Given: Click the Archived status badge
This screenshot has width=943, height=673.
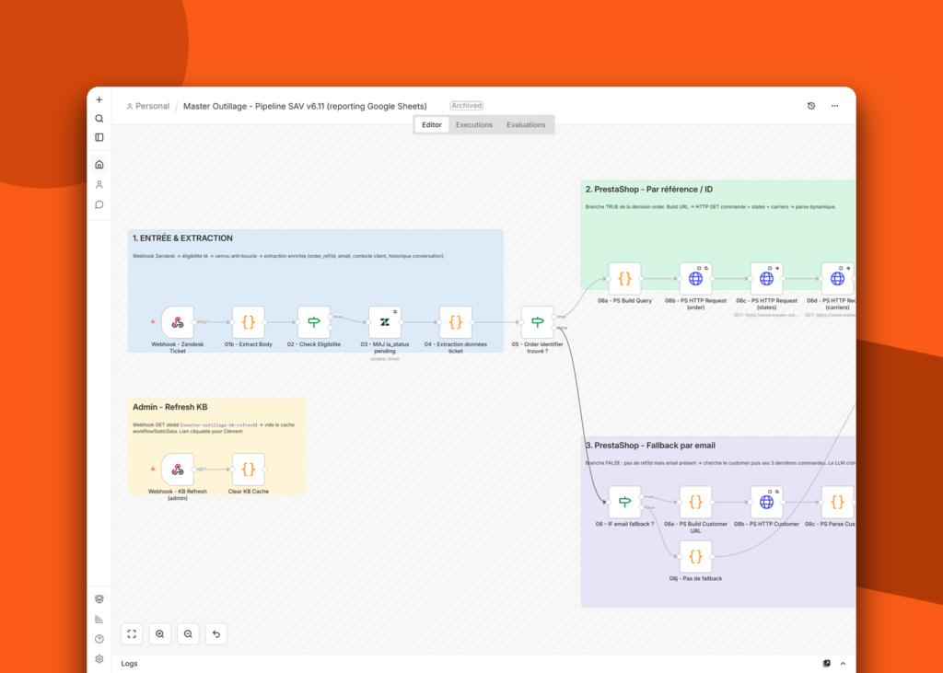Looking at the screenshot, I should (x=467, y=106).
